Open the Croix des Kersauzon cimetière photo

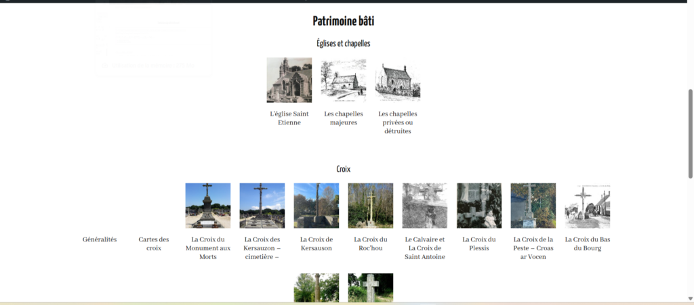[x=262, y=206]
